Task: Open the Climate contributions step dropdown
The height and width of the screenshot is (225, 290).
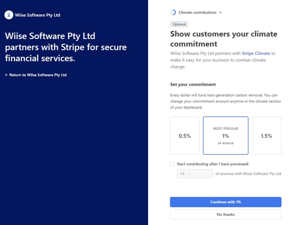Action: (197, 13)
